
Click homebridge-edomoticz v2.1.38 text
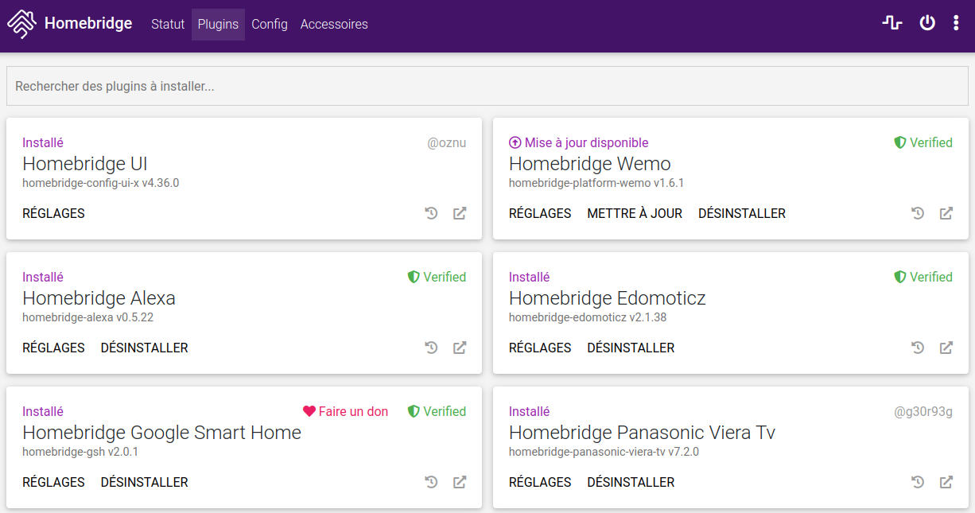tap(588, 317)
